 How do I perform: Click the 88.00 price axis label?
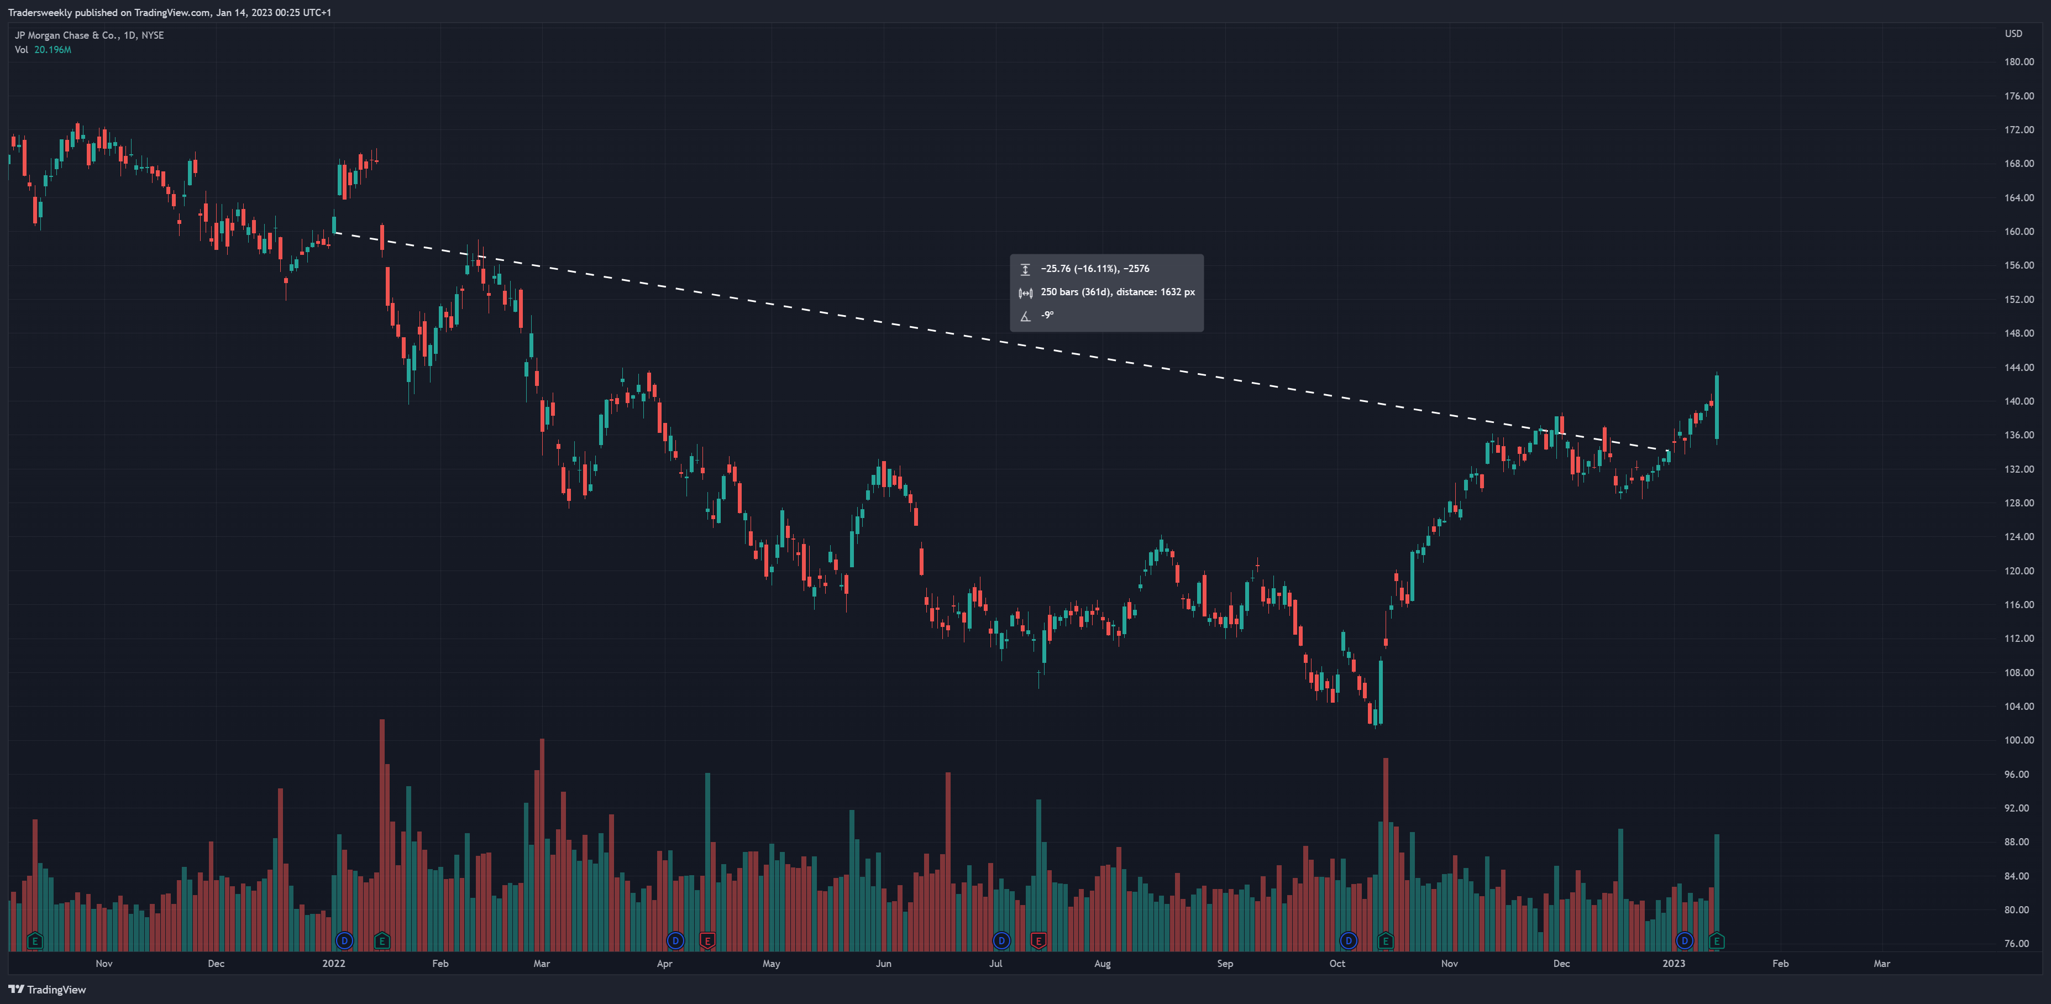coord(2016,841)
